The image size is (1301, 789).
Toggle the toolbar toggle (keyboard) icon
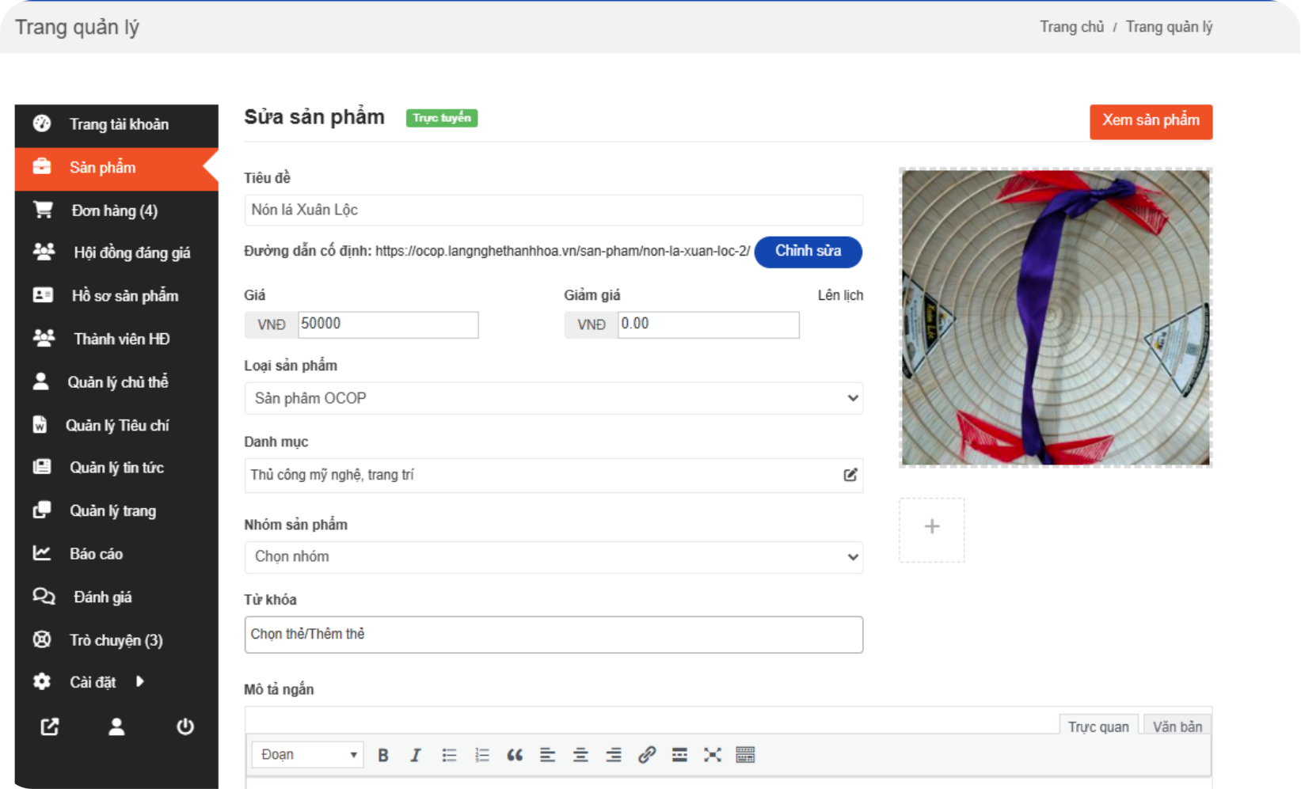[745, 755]
